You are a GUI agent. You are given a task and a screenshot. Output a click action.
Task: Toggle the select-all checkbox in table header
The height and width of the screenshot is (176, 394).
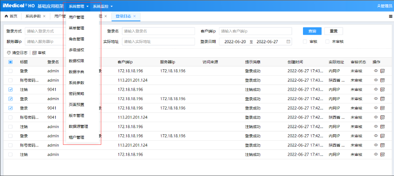click(x=10, y=62)
